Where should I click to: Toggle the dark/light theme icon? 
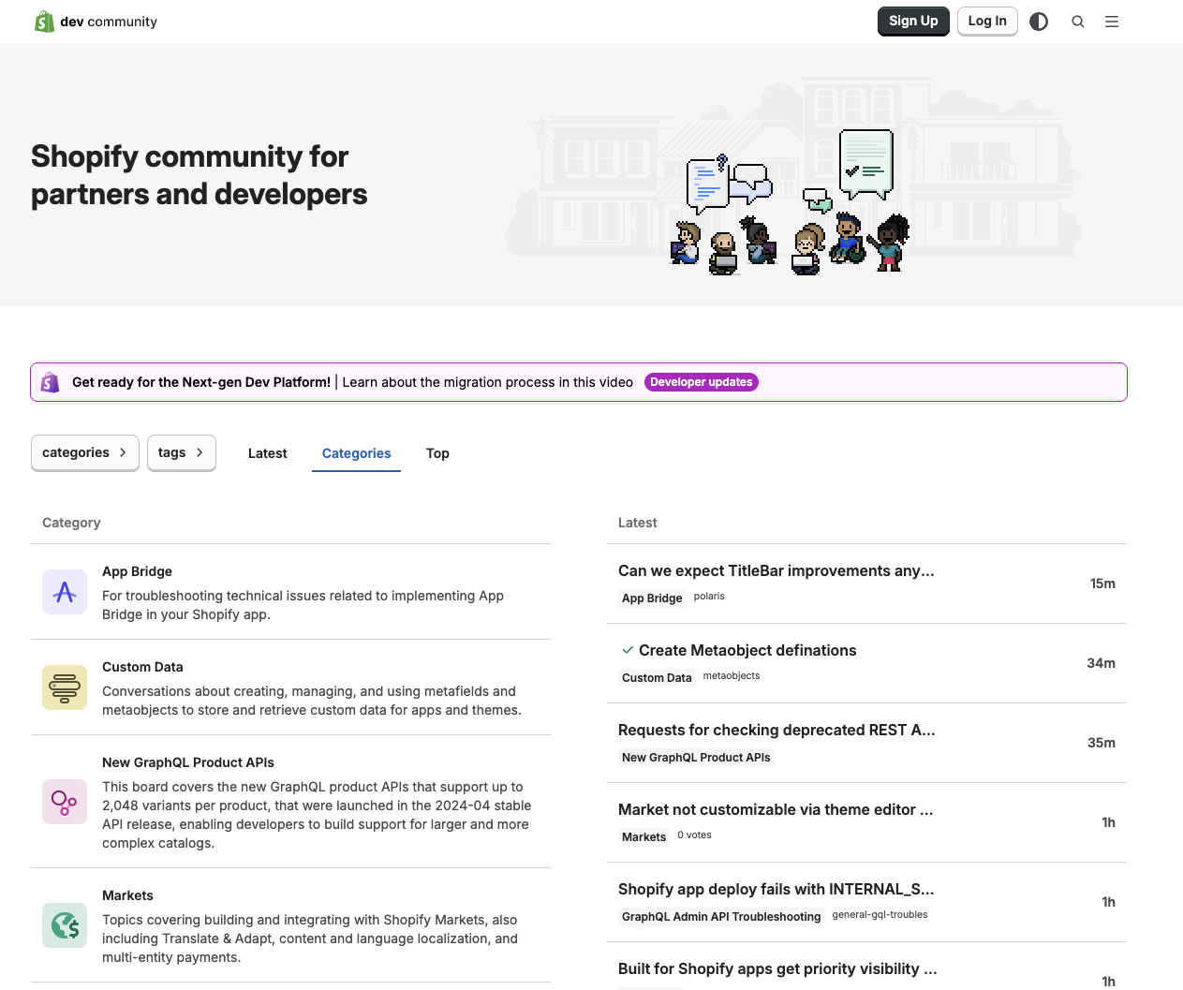coord(1039,22)
